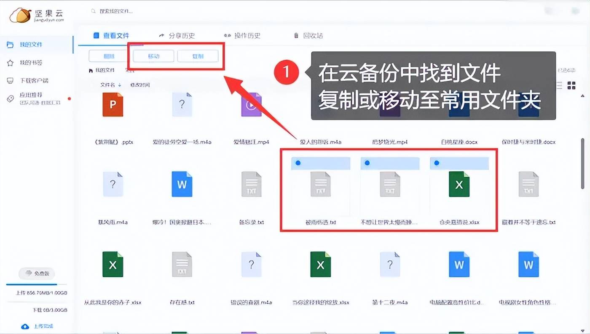This screenshot has width=590, height=334.
Task: Switch to grid view layout icon
Action: pyautogui.click(x=571, y=85)
